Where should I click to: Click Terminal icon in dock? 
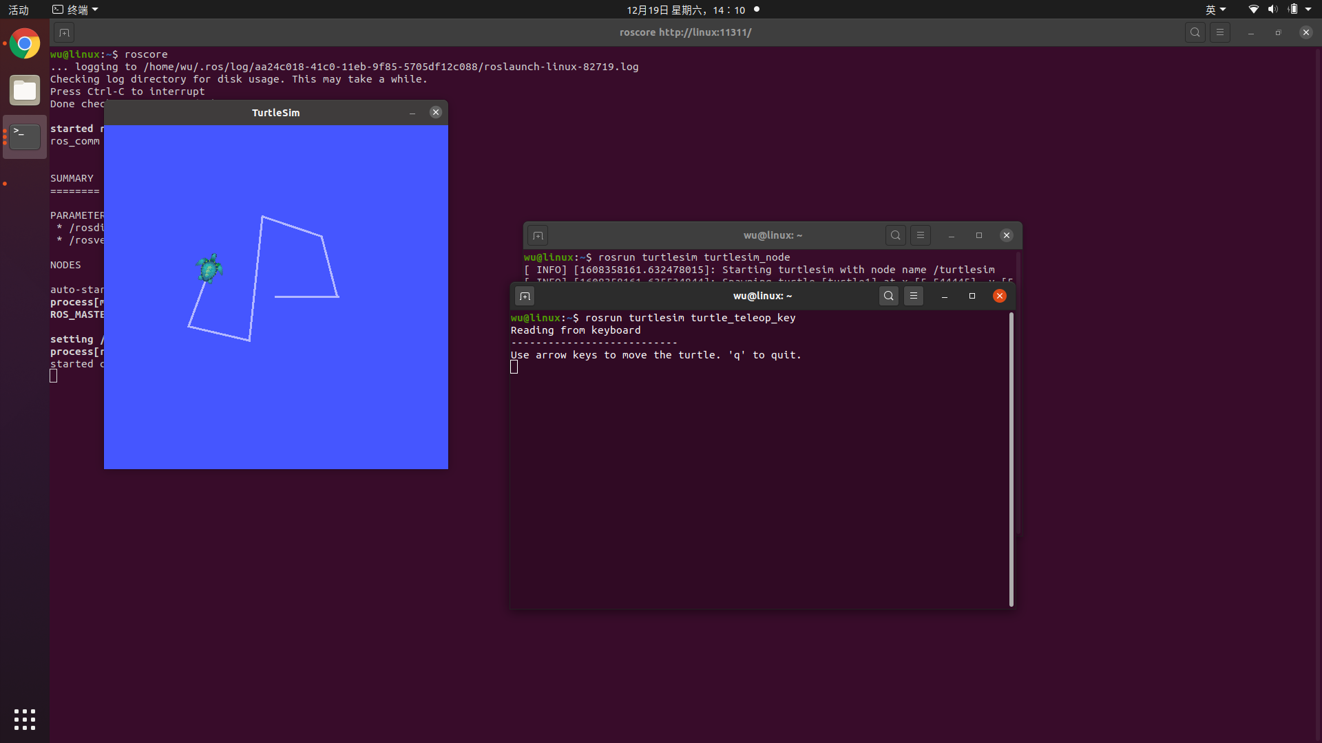(x=25, y=136)
